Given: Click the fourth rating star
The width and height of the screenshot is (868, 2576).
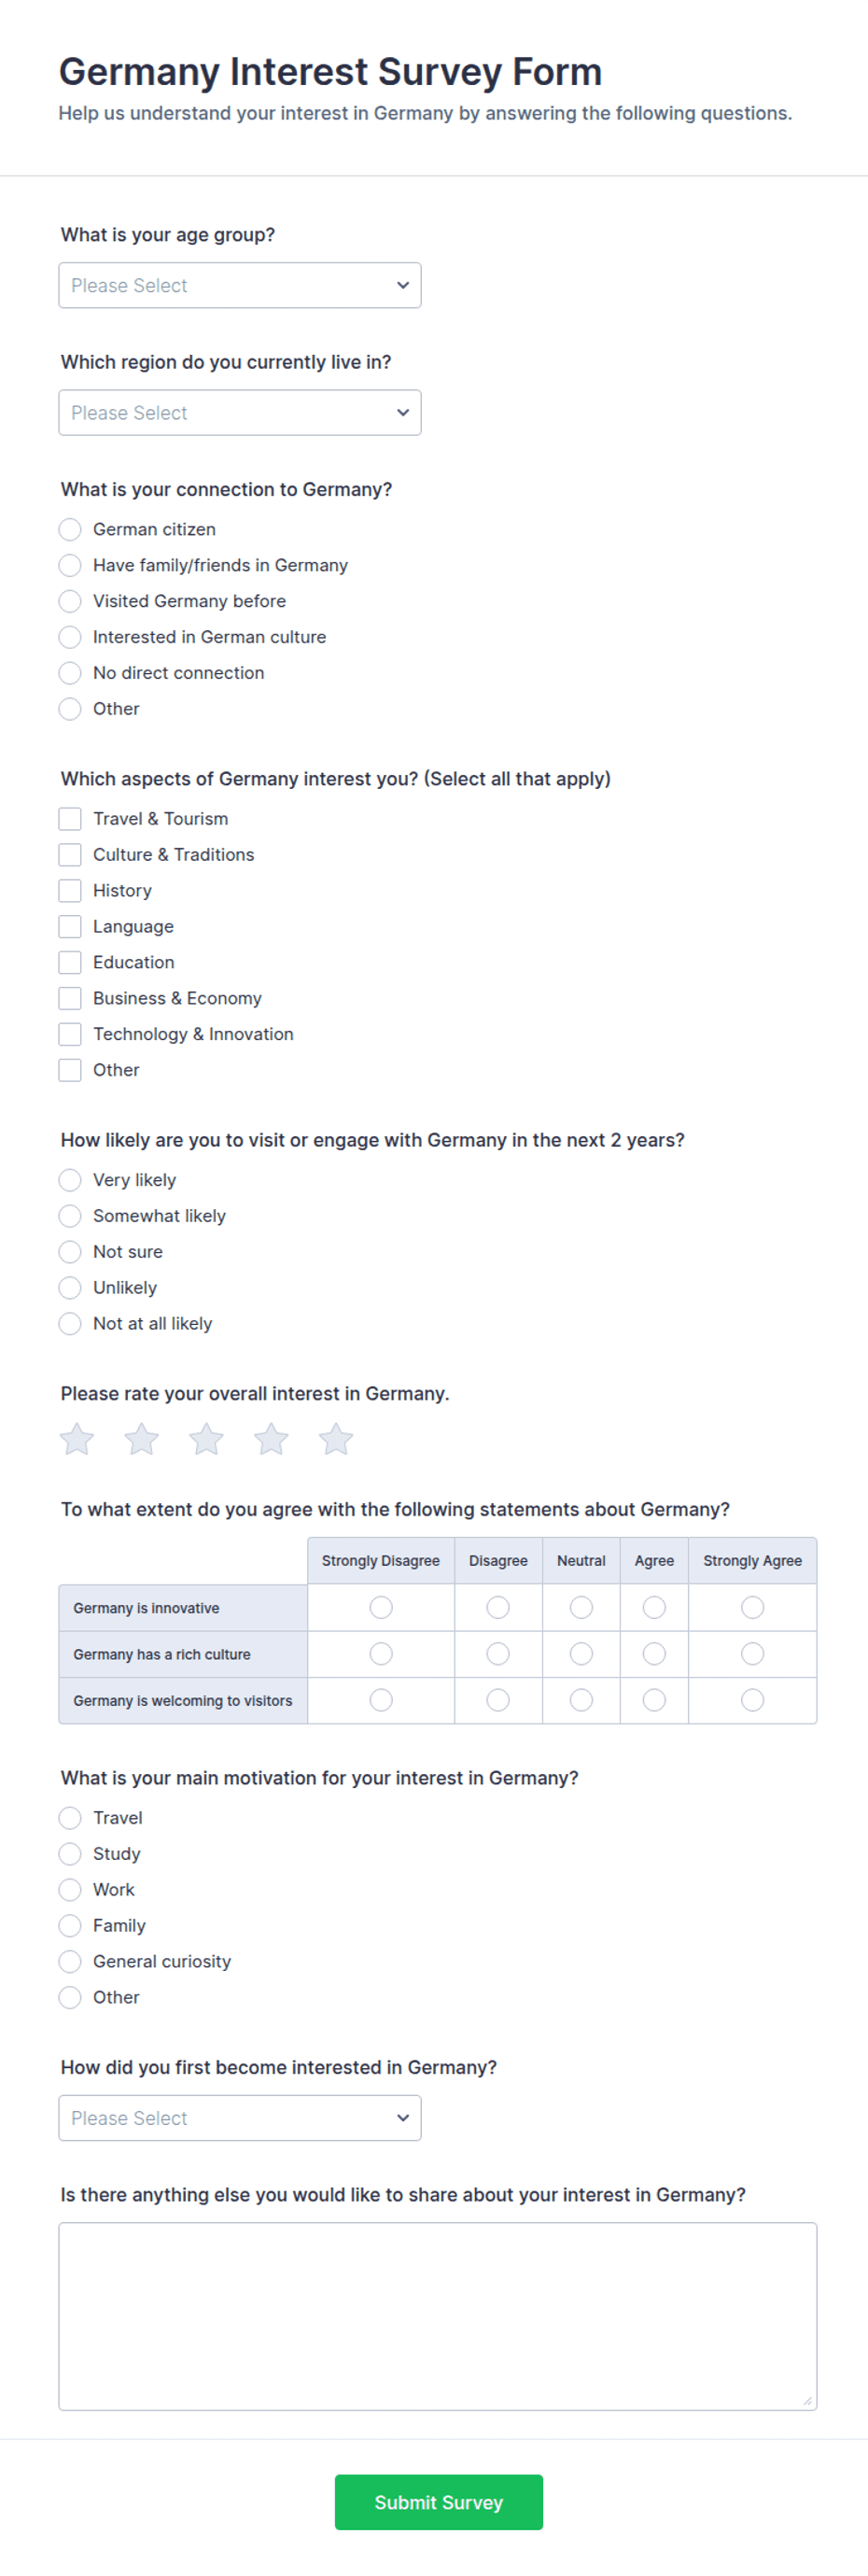Looking at the screenshot, I should (271, 1439).
